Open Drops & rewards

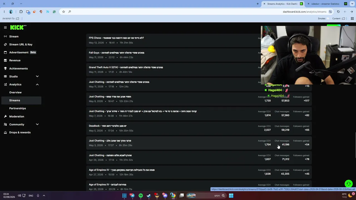pyautogui.click(x=20, y=132)
